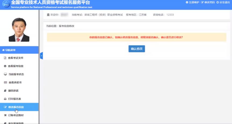Click the info icon beside 查看报考信息
This screenshot has height=124, width=232.
[5, 66]
